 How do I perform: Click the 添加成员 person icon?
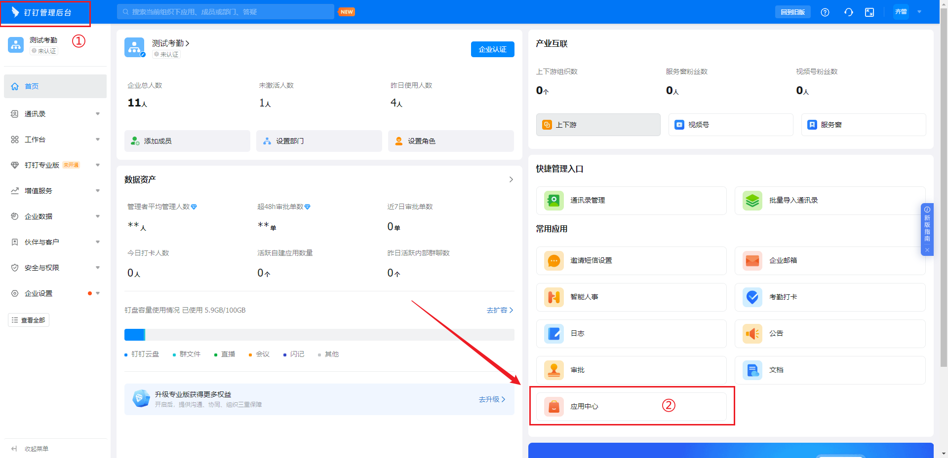[x=135, y=141]
